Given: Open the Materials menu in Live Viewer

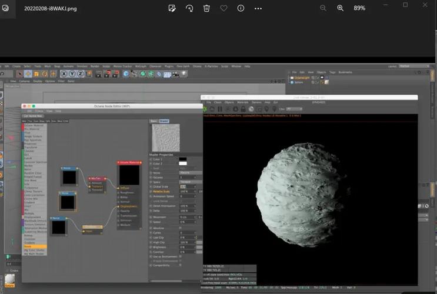Looking at the screenshot, I should pyautogui.click(x=243, y=102).
